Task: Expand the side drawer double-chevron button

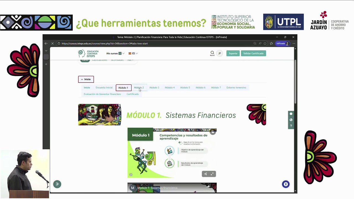Action: (x=57, y=184)
